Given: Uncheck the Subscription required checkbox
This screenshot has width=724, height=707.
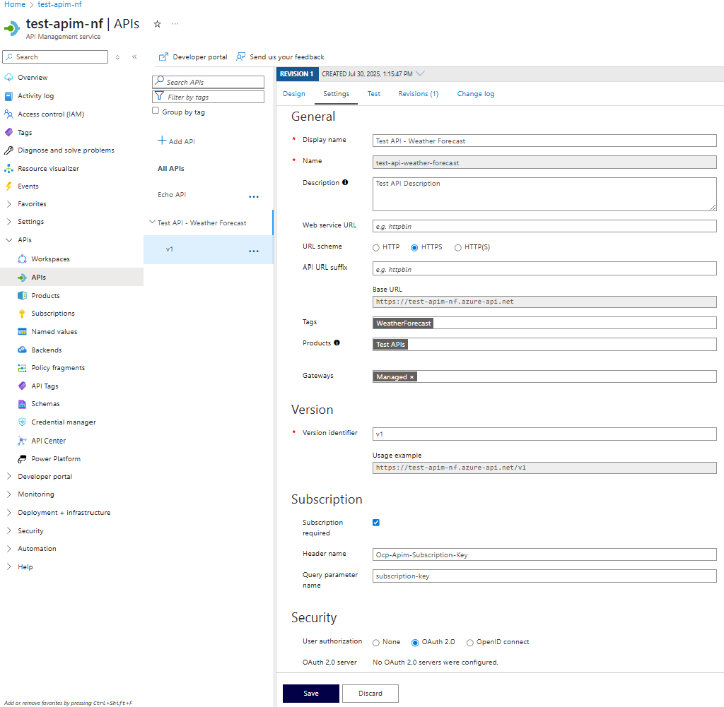Looking at the screenshot, I should (376, 523).
